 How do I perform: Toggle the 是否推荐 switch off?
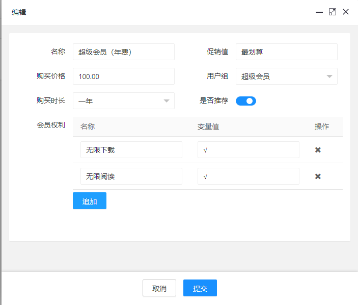point(245,101)
